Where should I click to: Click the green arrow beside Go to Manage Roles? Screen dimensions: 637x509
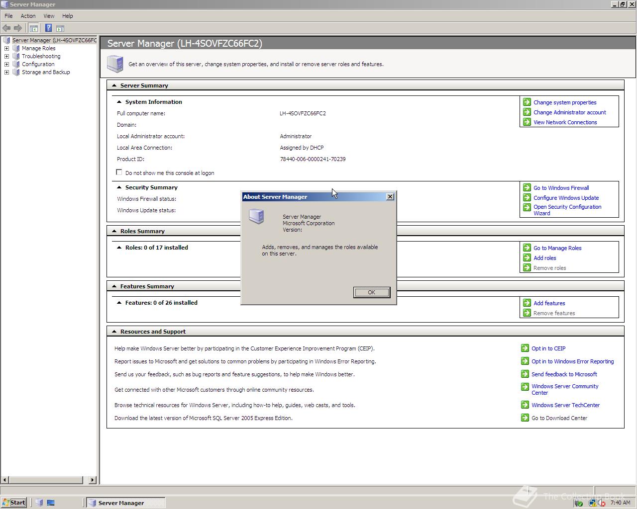point(527,248)
